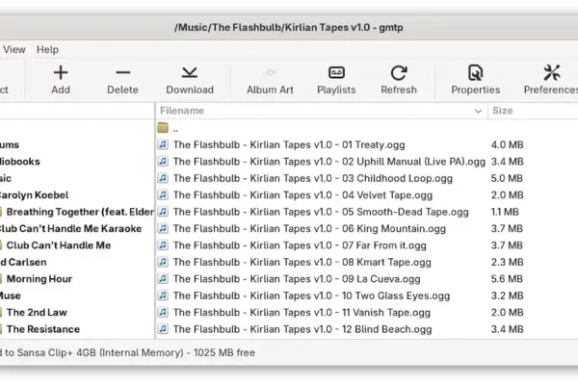Click the audio icon for 05 Smooth-Dead Tape.ogg
This screenshot has height=385, width=578.
(x=163, y=212)
